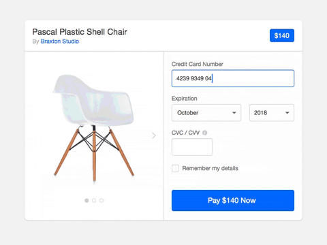This screenshot has height=245, width=327.
Task: Click the $140 price badge
Action: 282,35
